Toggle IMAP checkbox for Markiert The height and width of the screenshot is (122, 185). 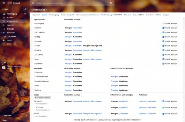[x=163, y=28]
